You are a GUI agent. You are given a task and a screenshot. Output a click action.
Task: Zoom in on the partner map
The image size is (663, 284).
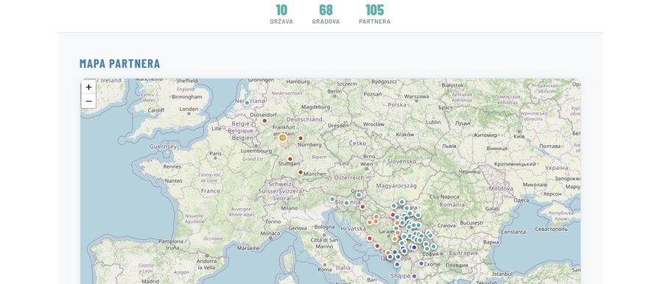point(88,88)
